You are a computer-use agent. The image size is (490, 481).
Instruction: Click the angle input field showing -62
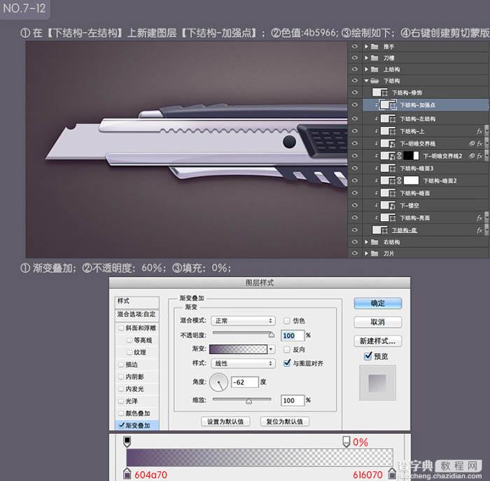pyautogui.click(x=245, y=382)
